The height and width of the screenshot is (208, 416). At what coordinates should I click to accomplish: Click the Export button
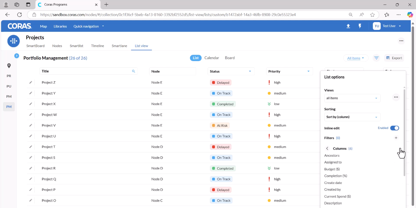pyautogui.click(x=394, y=58)
